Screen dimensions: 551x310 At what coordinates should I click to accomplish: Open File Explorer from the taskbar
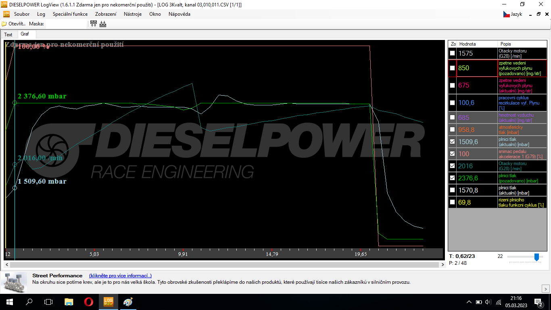pyautogui.click(x=69, y=302)
